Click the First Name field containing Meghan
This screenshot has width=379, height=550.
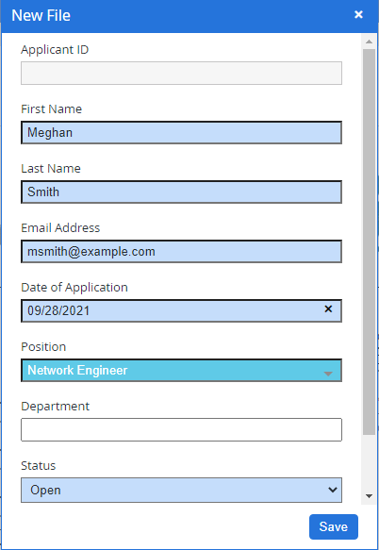click(181, 133)
